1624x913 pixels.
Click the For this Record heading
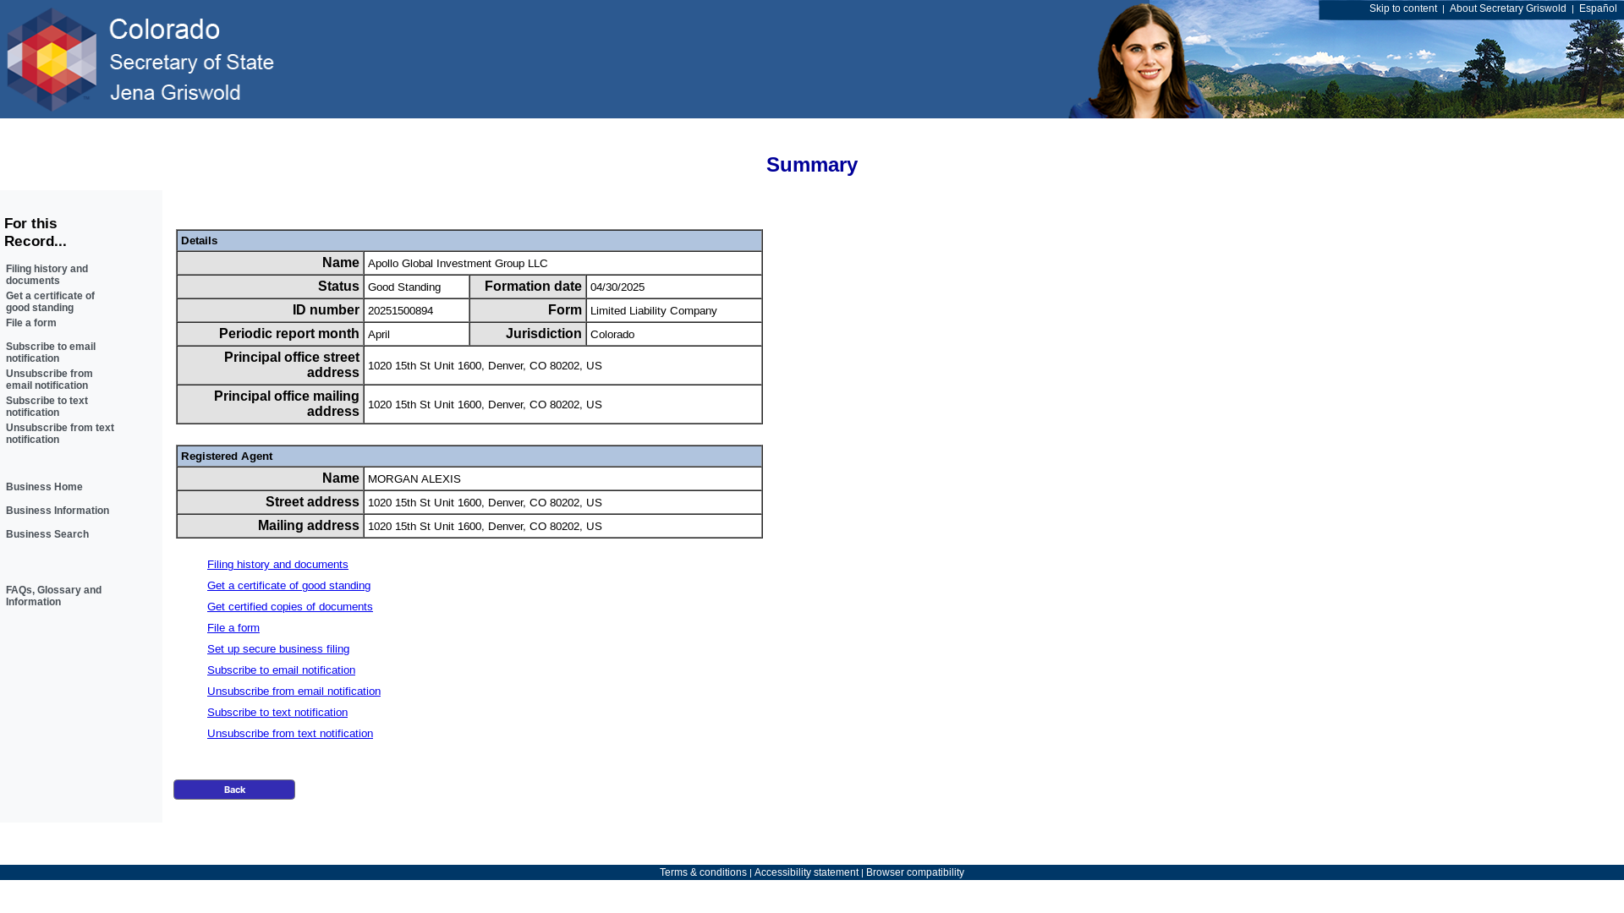(x=36, y=232)
